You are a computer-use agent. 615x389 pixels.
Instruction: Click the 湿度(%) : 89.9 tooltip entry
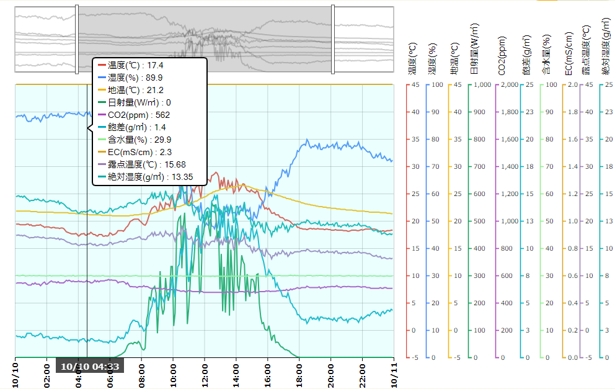point(135,78)
